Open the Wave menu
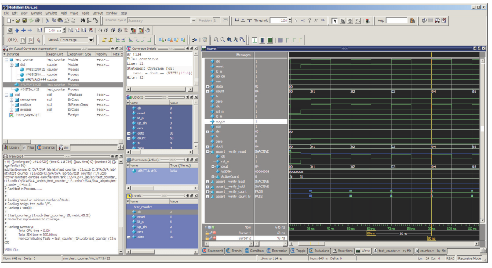Viewport: 492px width, 268px height. (74, 13)
